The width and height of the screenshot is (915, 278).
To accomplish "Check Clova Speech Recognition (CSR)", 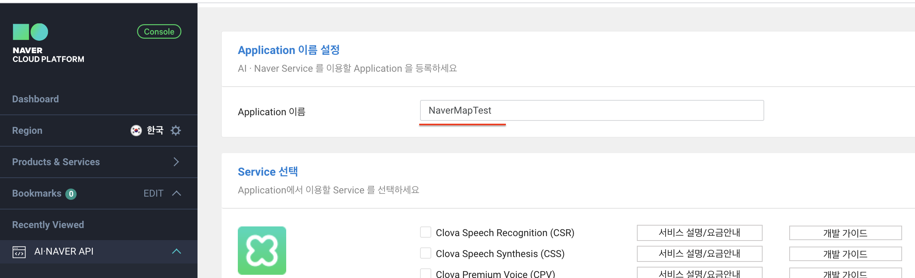I will pyautogui.click(x=426, y=232).
